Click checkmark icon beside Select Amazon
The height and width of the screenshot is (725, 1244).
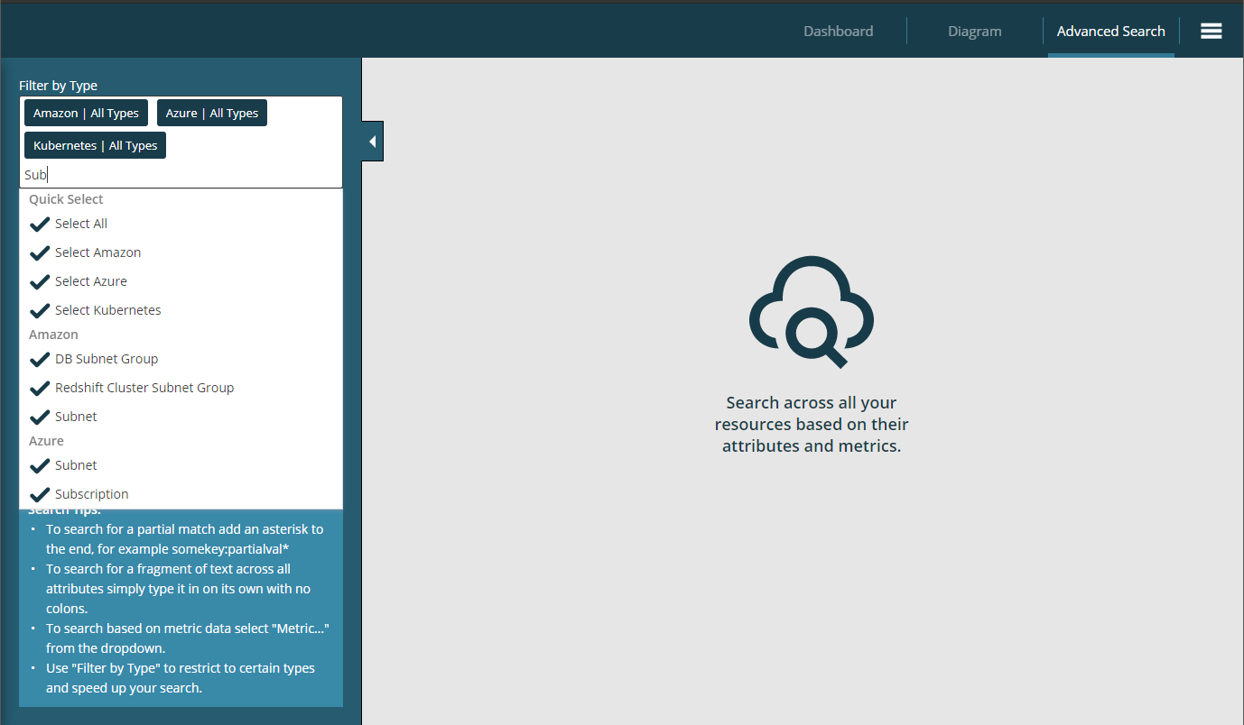pos(40,252)
